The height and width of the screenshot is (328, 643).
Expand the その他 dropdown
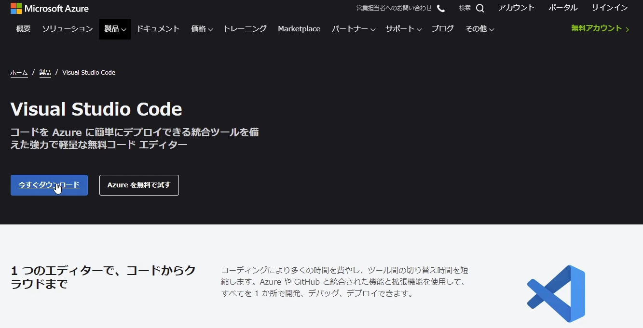pos(479,29)
